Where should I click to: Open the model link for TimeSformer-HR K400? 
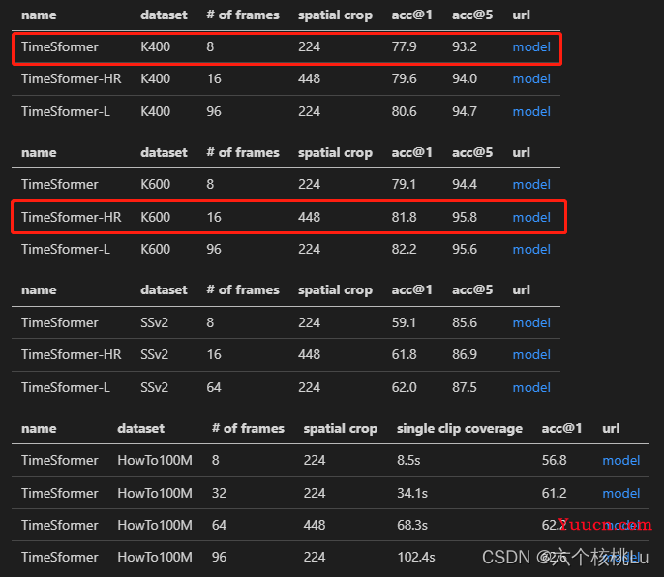531,78
